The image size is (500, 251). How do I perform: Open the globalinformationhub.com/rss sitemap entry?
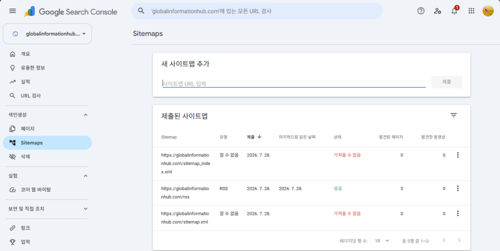[x=185, y=192]
